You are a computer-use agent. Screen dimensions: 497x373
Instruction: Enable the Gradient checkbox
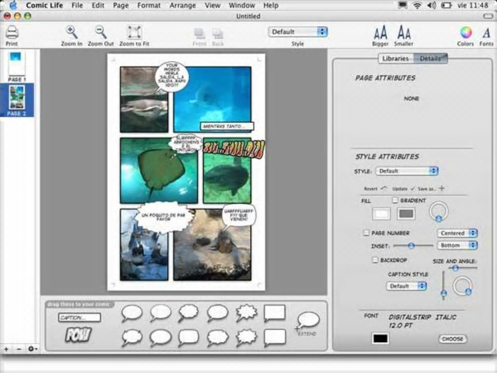(395, 200)
